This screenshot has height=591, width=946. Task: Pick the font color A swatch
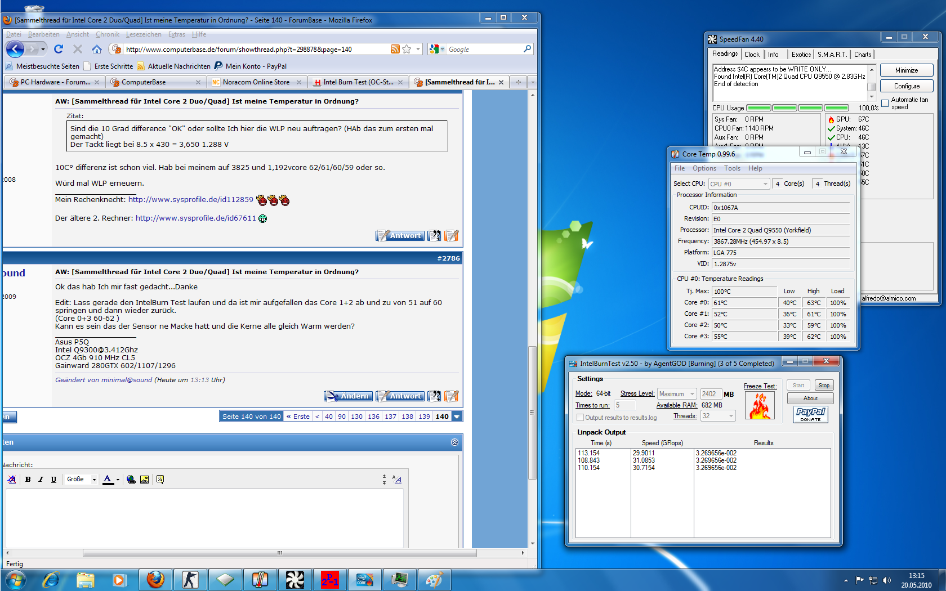click(108, 480)
